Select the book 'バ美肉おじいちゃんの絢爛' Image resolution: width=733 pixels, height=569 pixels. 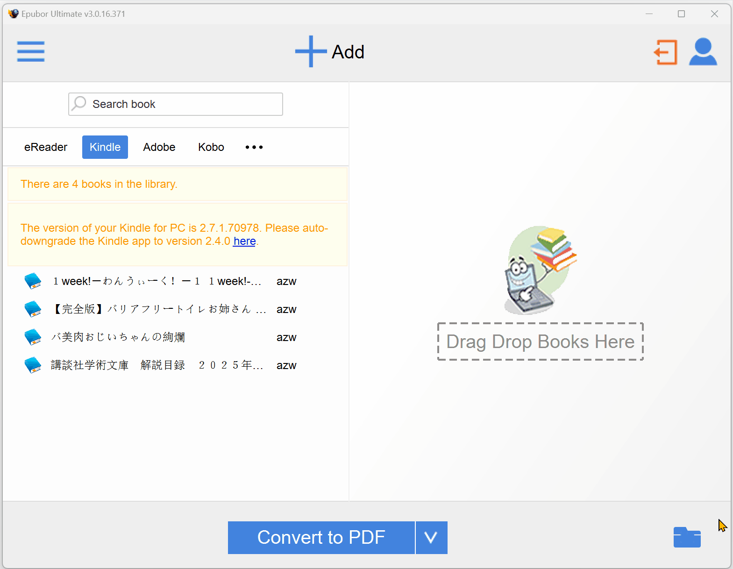(x=118, y=337)
